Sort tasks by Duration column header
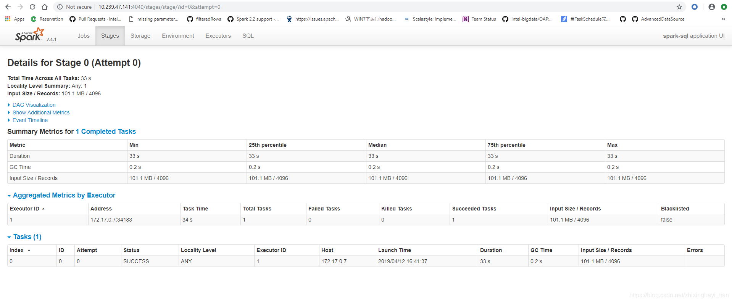 (491, 250)
